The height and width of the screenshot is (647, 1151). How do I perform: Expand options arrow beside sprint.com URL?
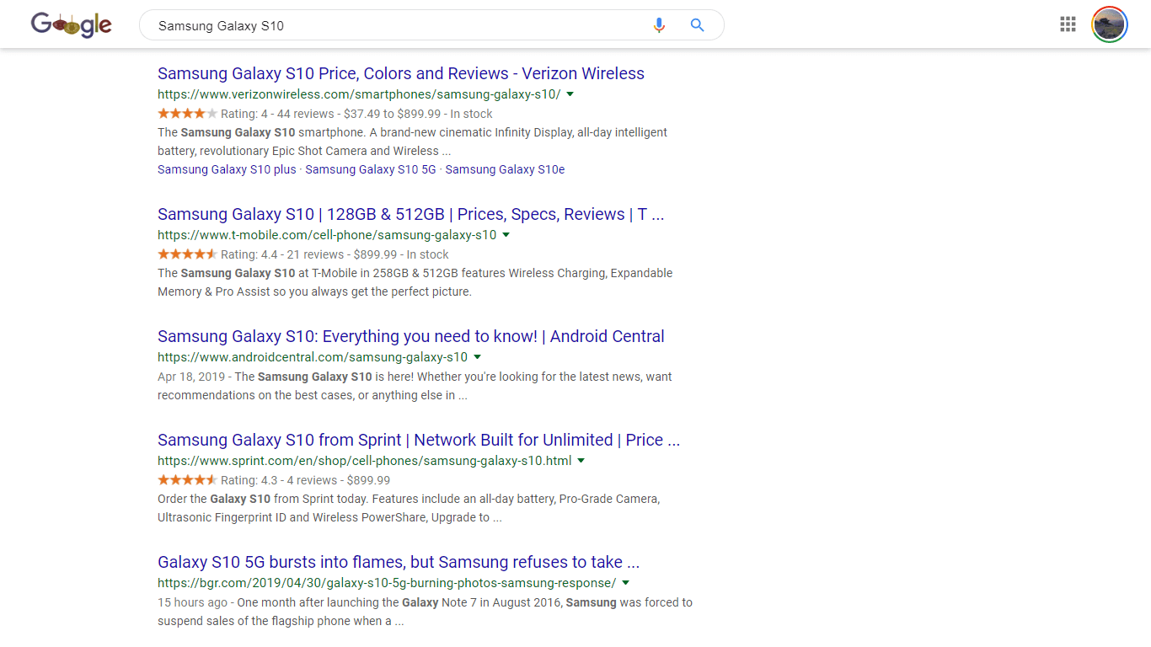[x=581, y=461]
